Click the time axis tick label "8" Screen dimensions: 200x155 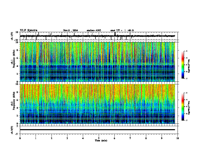tap(146, 138)
